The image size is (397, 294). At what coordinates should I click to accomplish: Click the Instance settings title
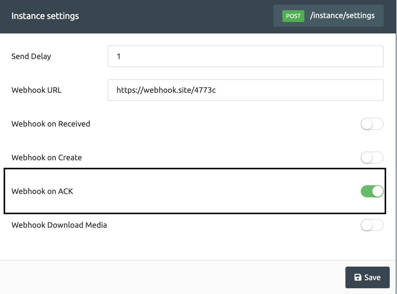coord(45,16)
